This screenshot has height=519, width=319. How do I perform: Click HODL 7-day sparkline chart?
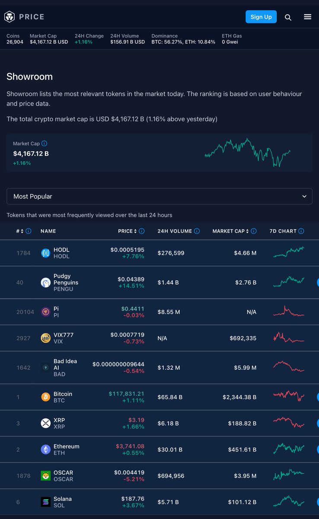tap(289, 253)
